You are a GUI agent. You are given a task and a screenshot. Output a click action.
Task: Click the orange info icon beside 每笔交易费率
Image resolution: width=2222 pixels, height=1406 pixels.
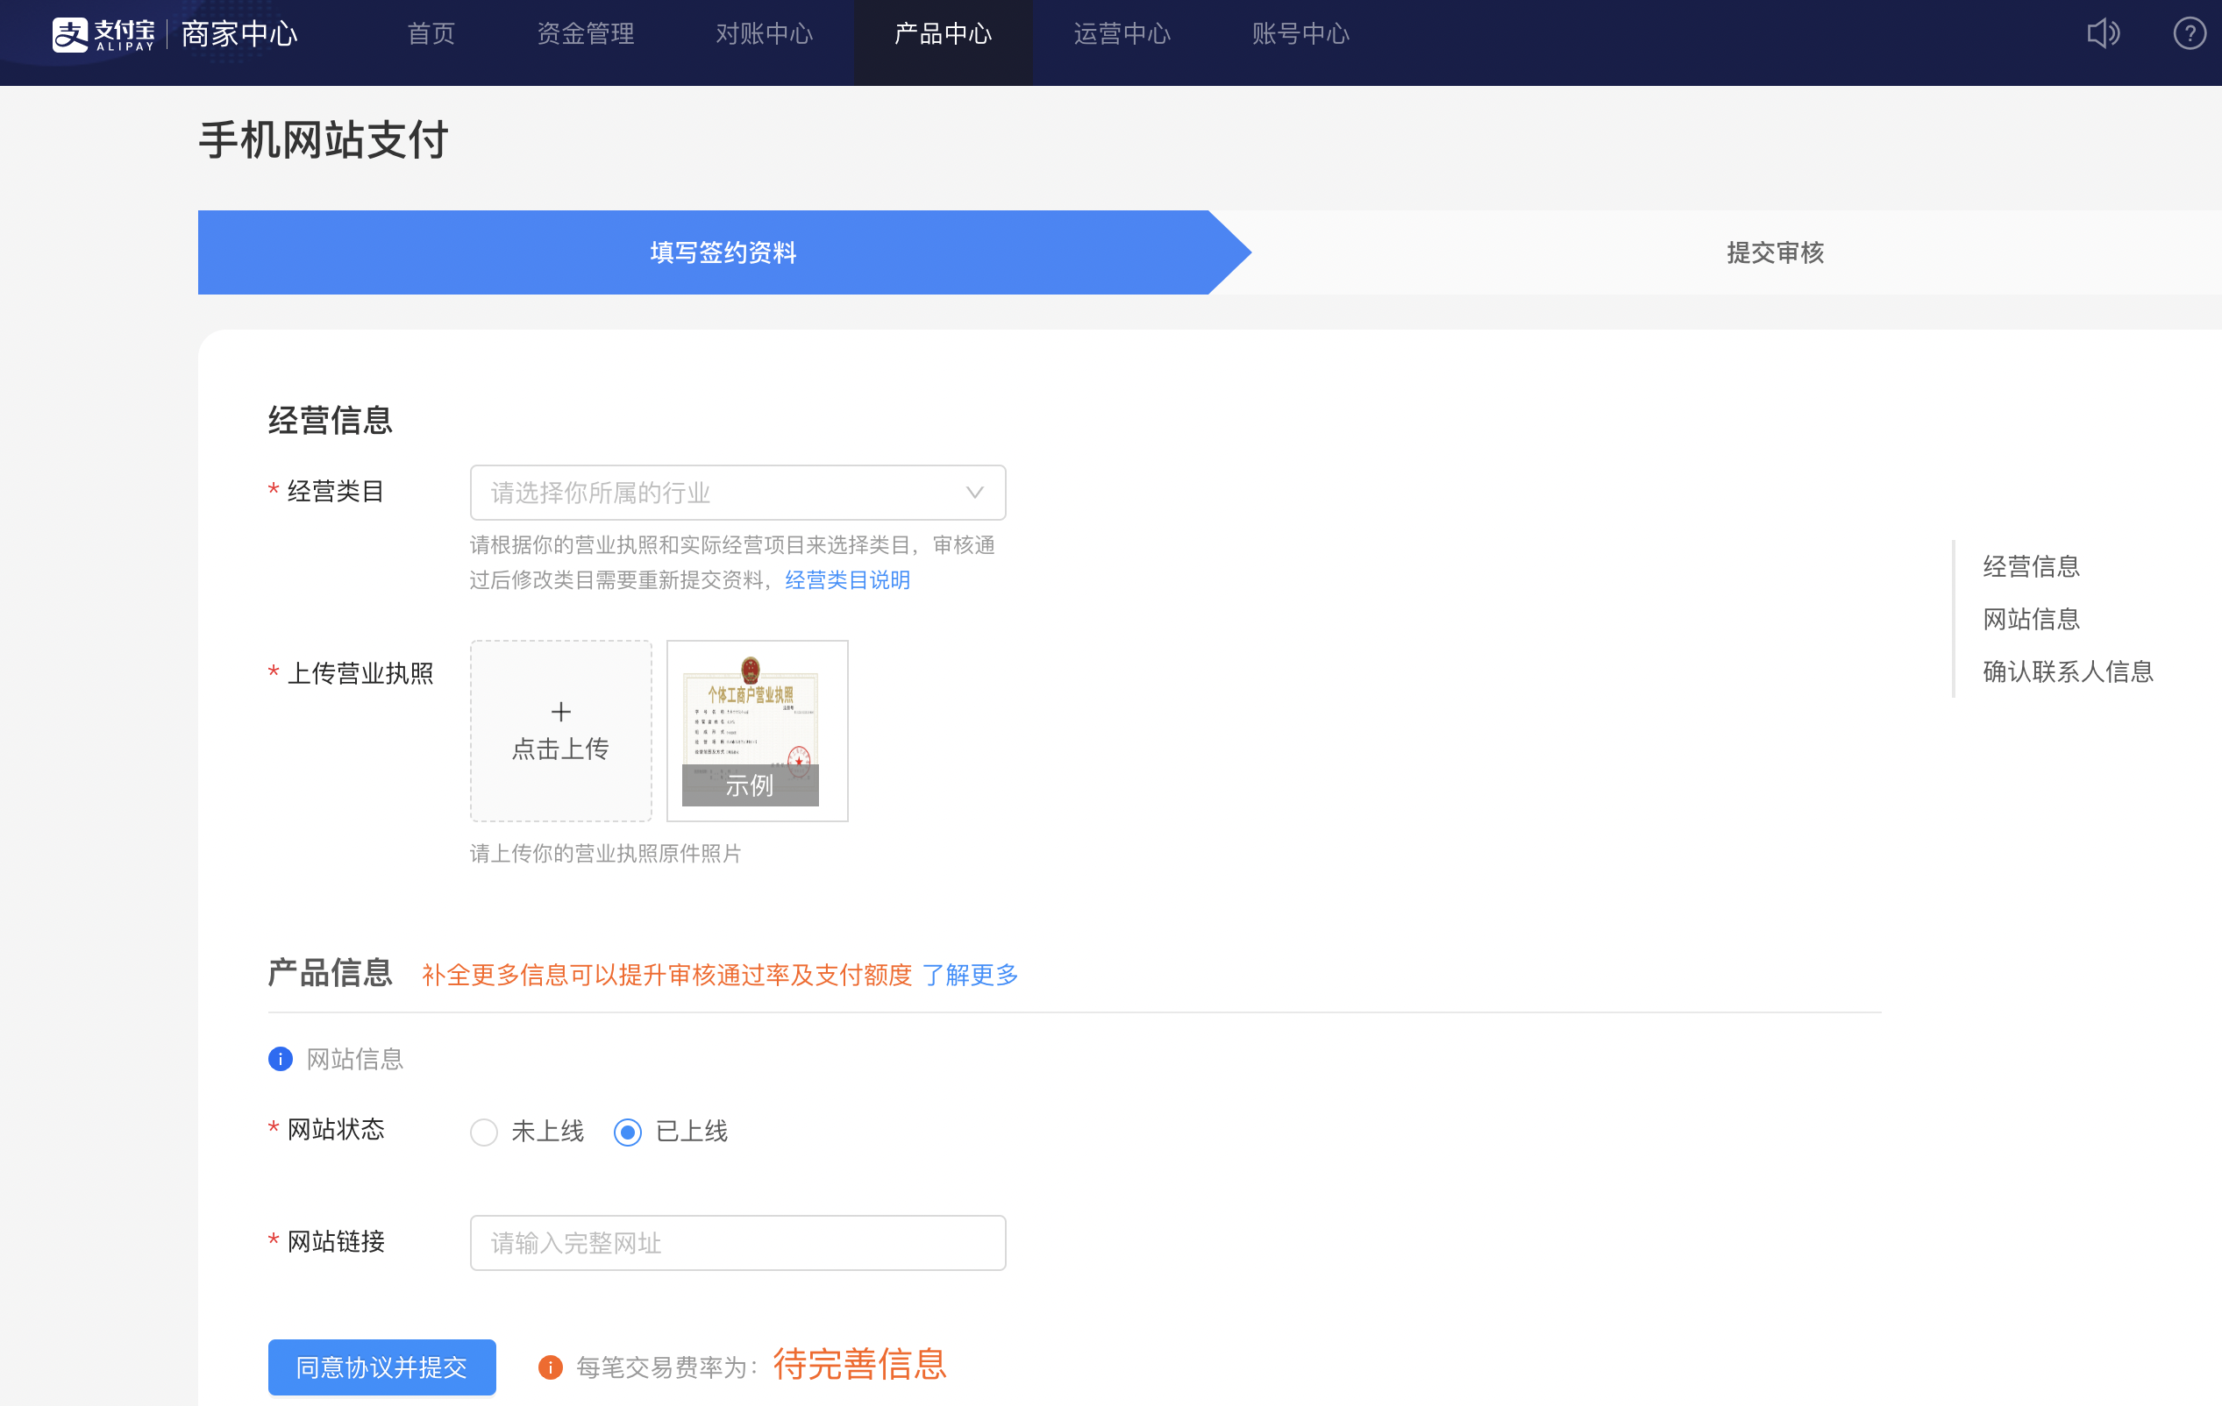pos(550,1367)
